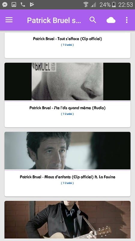Tap the search magnifier icon
This screenshot has height=241, width=135.
tap(93, 20)
